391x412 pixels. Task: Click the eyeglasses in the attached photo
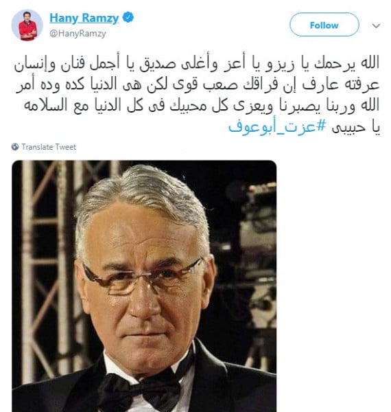click(x=143, y=276)
